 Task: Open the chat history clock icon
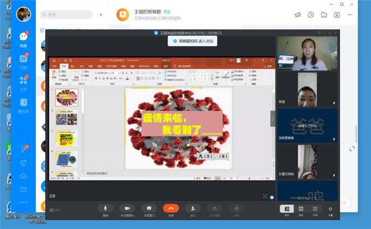coord(311,15)
